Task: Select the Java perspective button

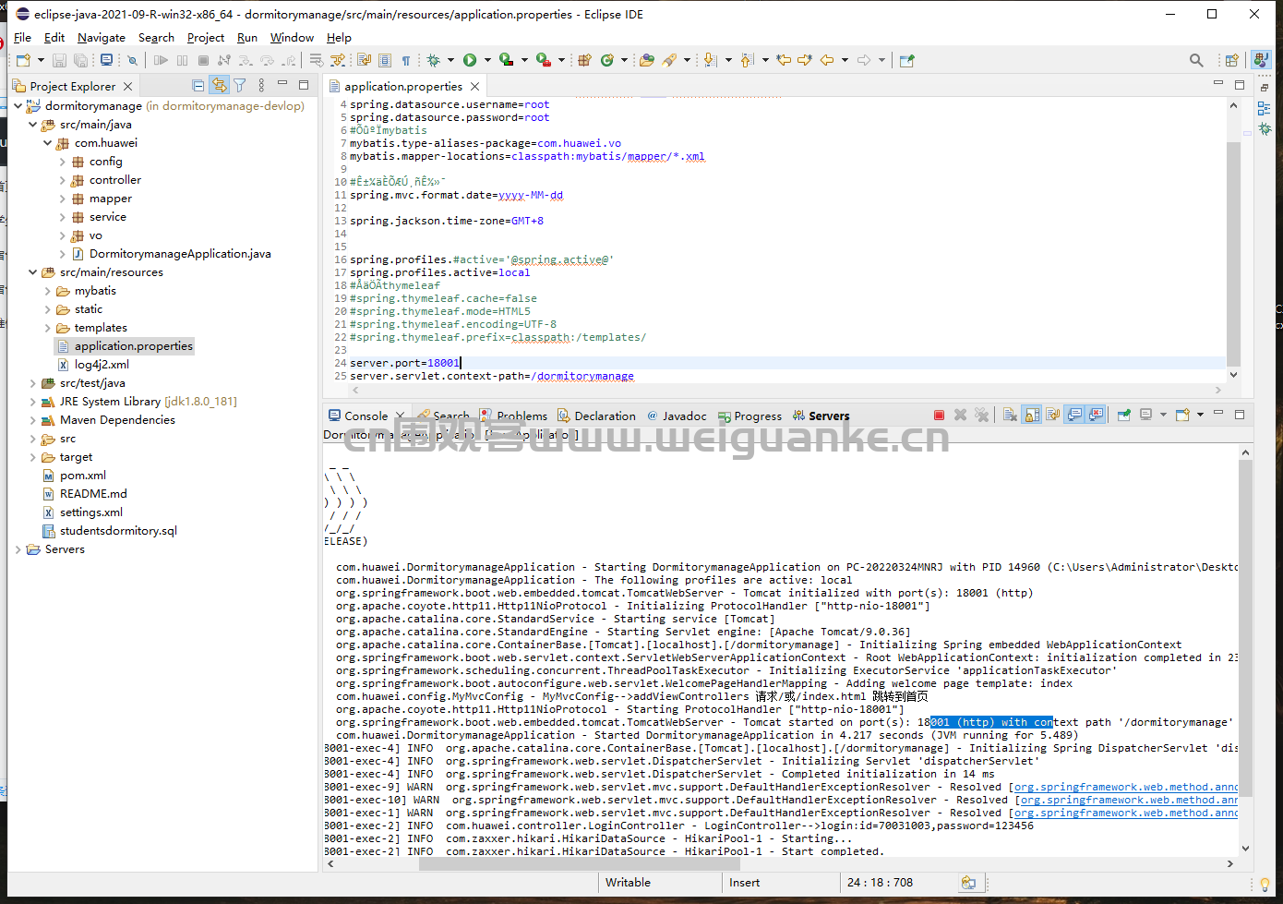Action: click(1261, 60)
